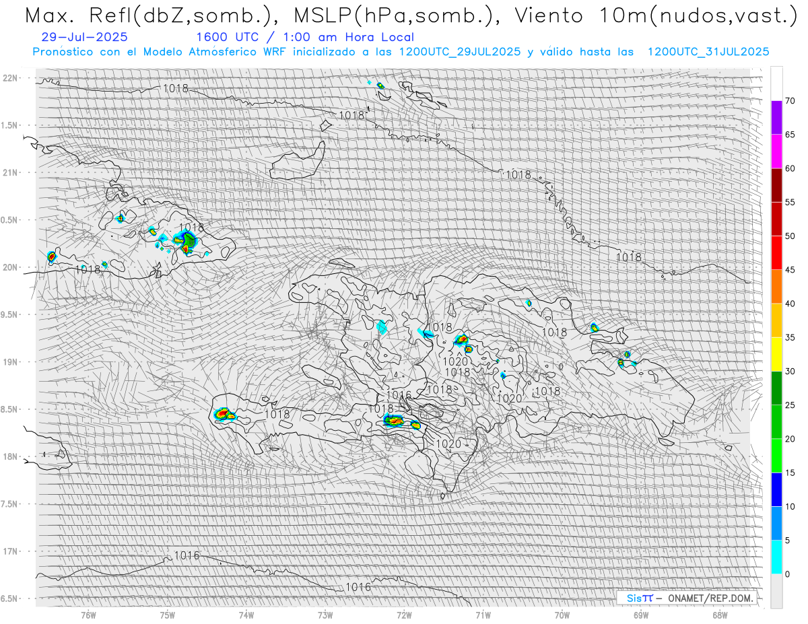The height and width of the screenshot is (624, 808).
Task: Pick the light blue 5–10 dBZ color band
Action: [x=776, y=524]
